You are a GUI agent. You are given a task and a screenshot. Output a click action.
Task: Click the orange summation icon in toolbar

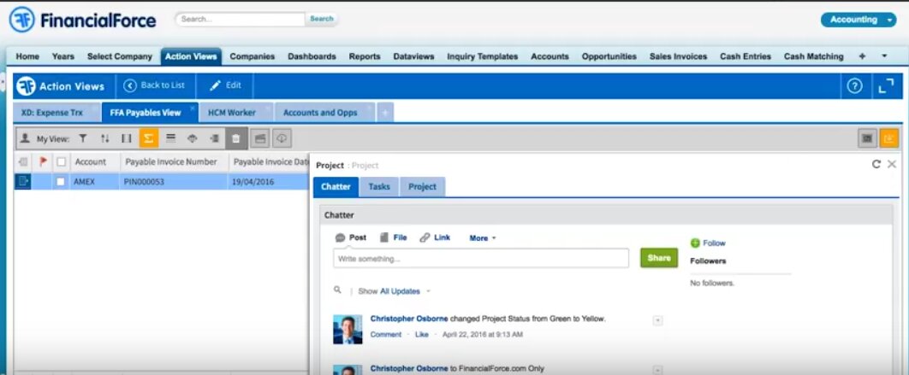[x=148, y=138]
